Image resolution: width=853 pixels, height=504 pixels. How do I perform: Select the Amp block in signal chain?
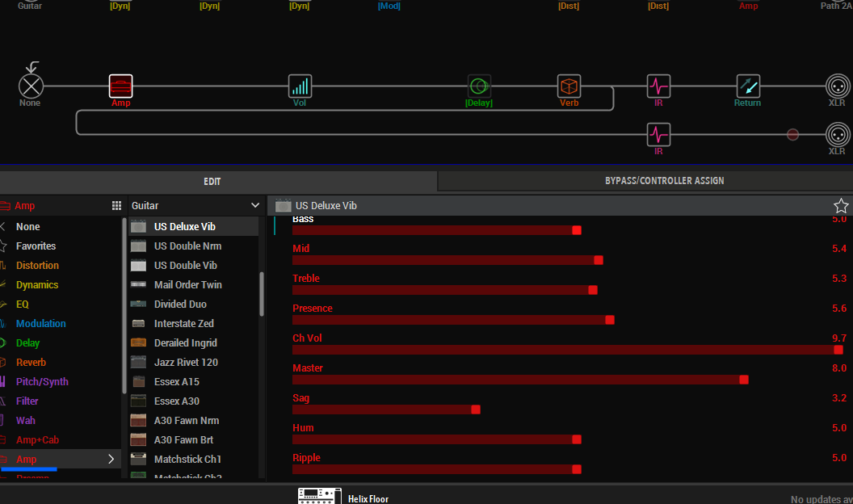[120, 86]
